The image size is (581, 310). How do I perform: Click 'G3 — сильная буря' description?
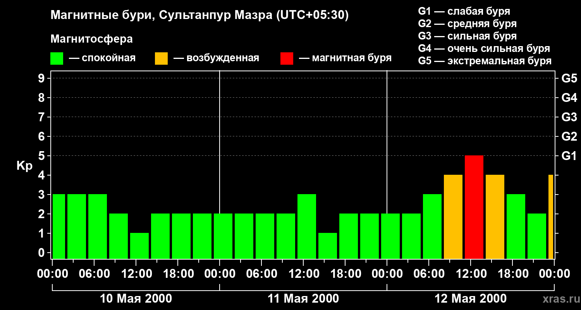(467, 36)
